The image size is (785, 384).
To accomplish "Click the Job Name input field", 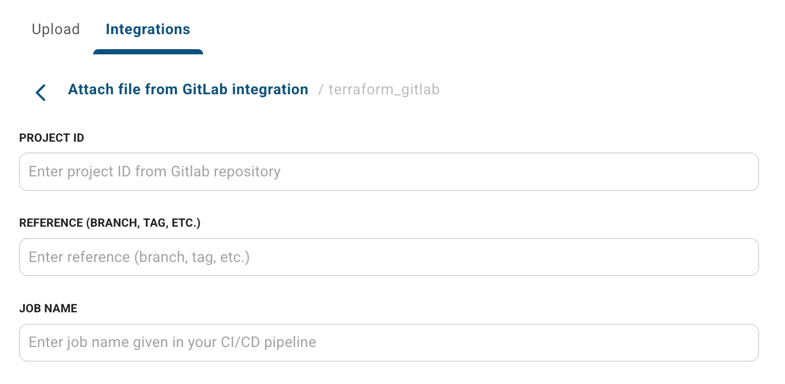I will coord(389,343).
